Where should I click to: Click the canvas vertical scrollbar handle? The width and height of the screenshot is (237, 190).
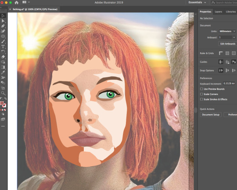[196, 110]
